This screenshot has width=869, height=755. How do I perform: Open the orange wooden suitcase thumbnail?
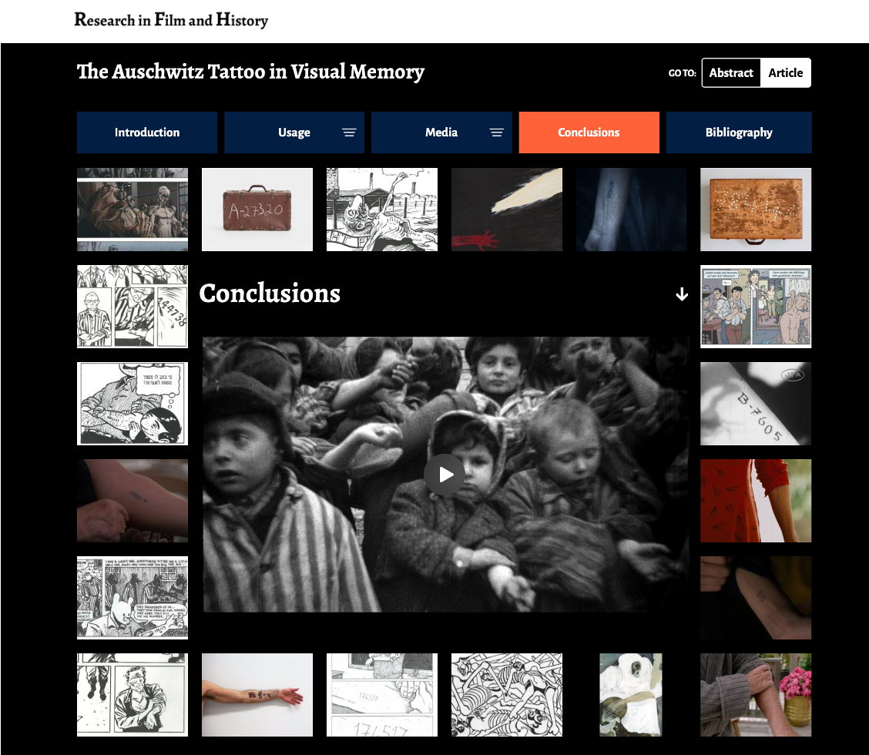(756, 210)
